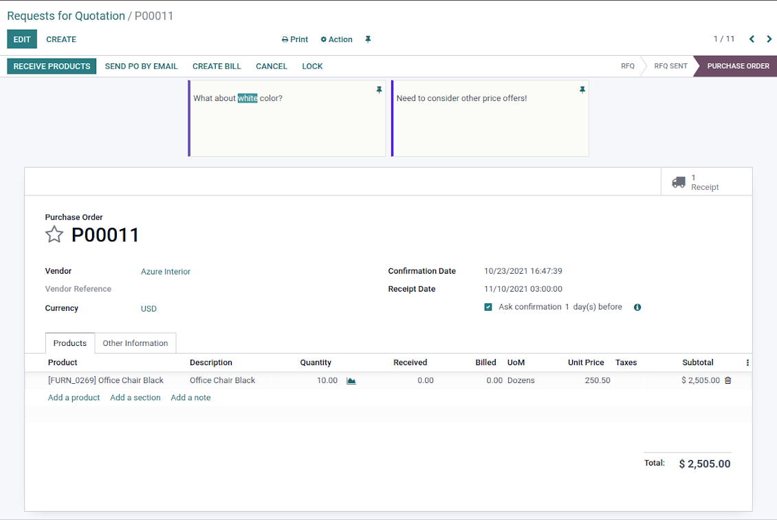The width and height of the screenshot is (777, 520).
Task: Open the Azure Interior vendor link
Action: (x=166, y=272)
